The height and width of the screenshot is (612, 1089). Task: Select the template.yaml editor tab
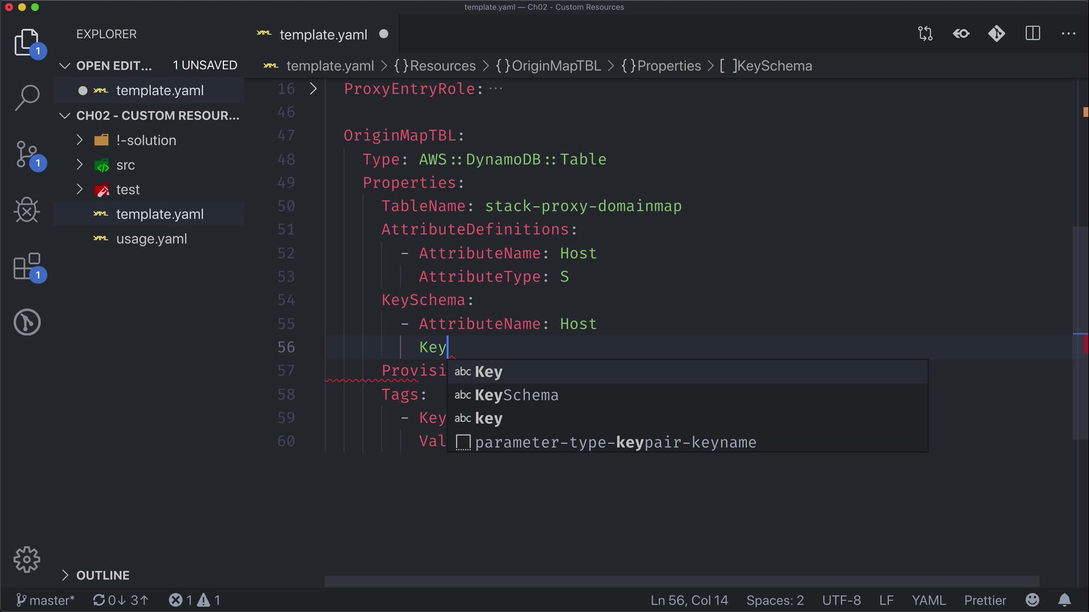point(323,35)
